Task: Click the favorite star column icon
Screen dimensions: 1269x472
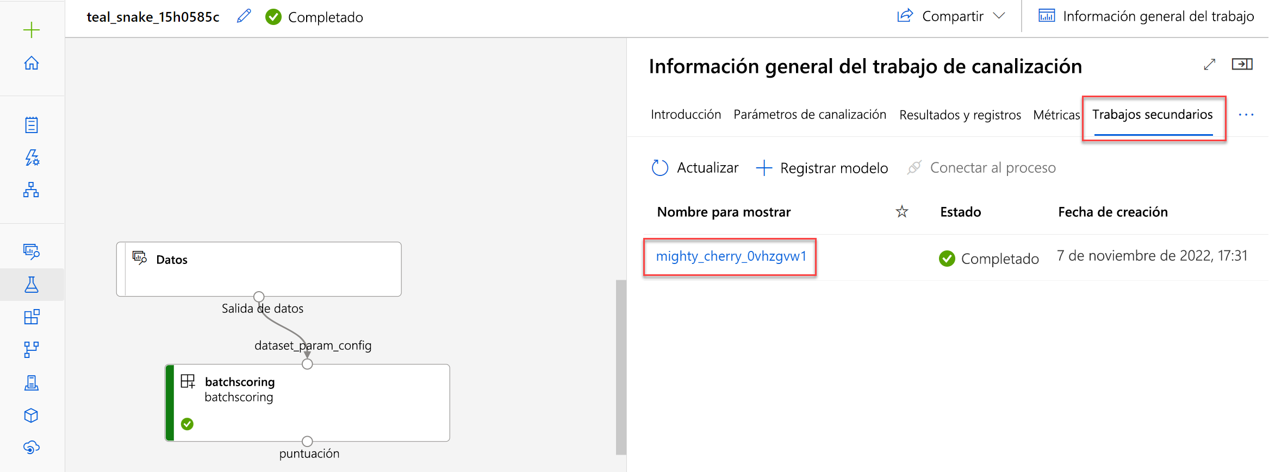Action: [x=902, y=211]
